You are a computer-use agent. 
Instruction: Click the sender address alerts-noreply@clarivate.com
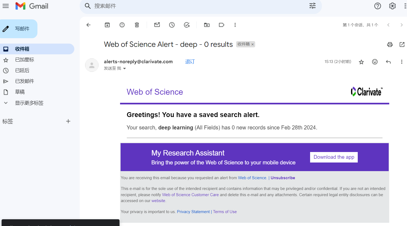coord(138,62)
